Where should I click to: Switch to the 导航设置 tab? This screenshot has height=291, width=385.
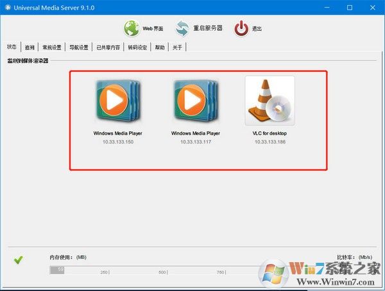tap(78, 47)
